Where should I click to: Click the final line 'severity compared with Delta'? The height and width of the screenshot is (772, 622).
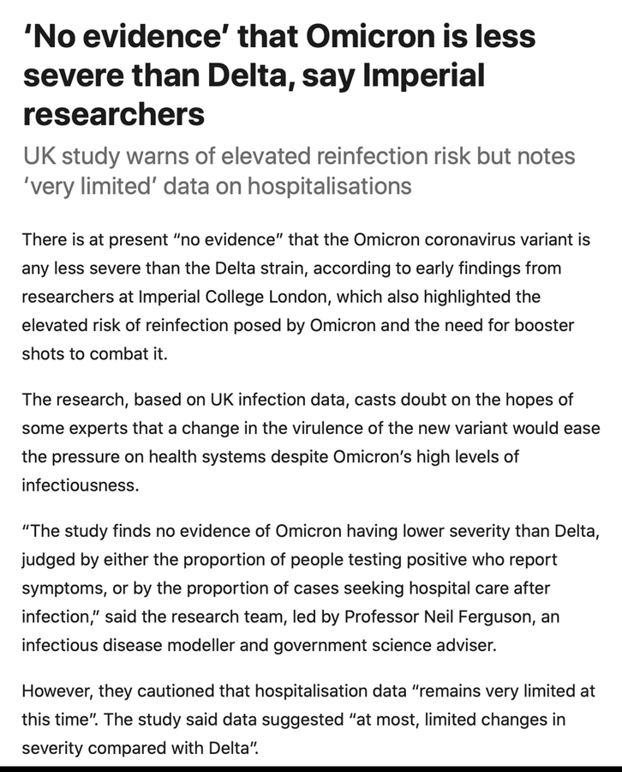tap(140, 747)
